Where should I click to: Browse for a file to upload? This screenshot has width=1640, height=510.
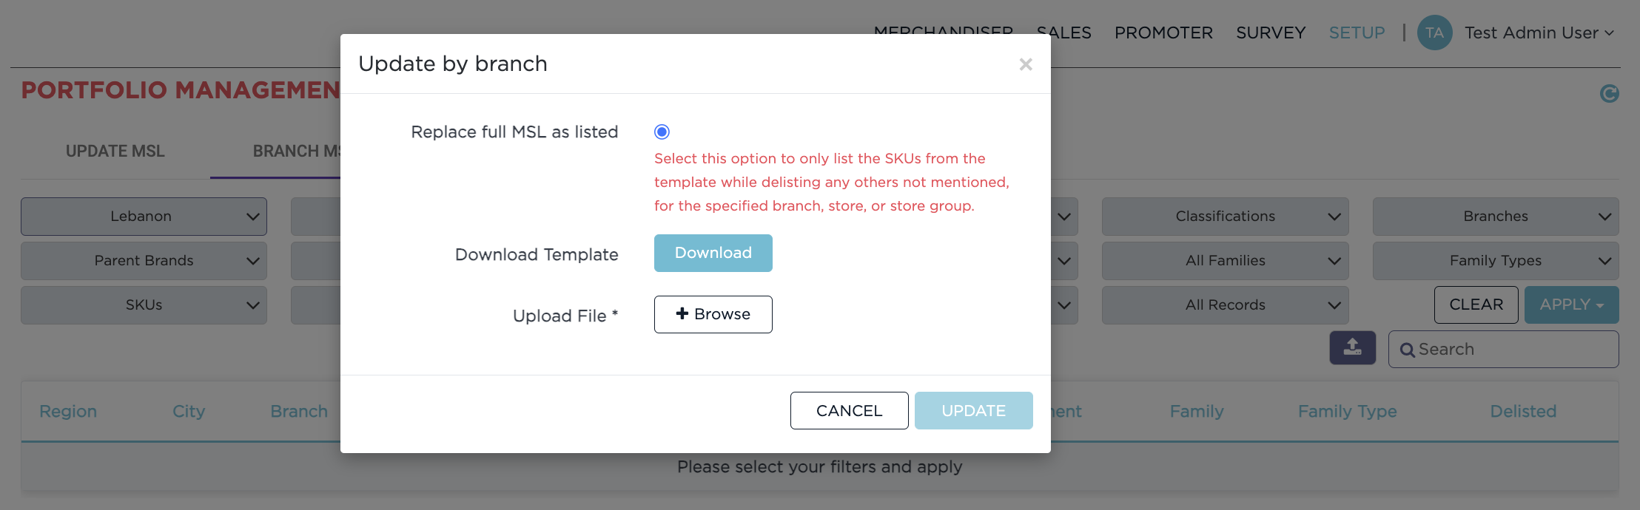pos(713,314)
